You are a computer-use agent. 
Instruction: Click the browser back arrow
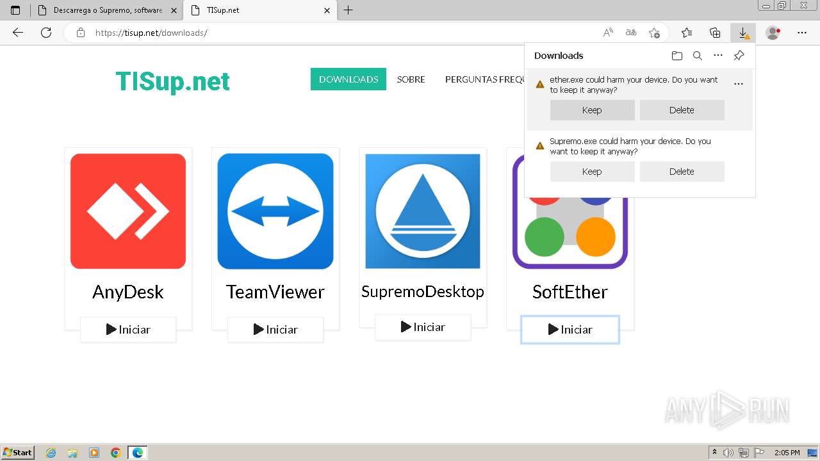(18, 33)
